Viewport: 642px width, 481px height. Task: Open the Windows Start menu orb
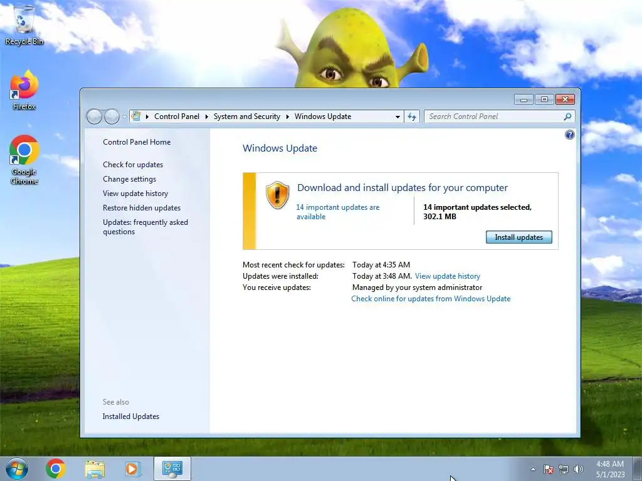17,468
